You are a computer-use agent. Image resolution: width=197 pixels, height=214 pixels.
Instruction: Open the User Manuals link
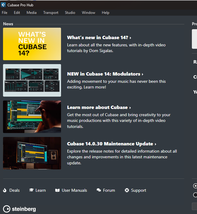(74, 191)
